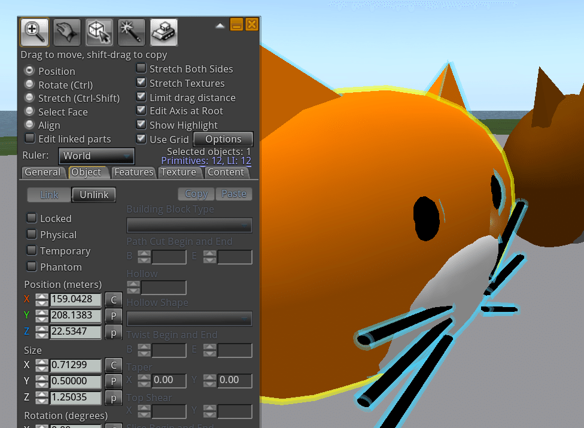The width and height of the screenshot is (584, 428).
Task: Adjust Size Z stepper arrows
Action: (x=42, y=398)
